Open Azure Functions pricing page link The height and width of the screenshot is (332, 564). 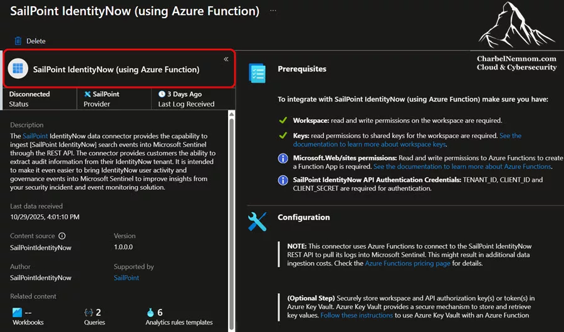click(407, 263)
